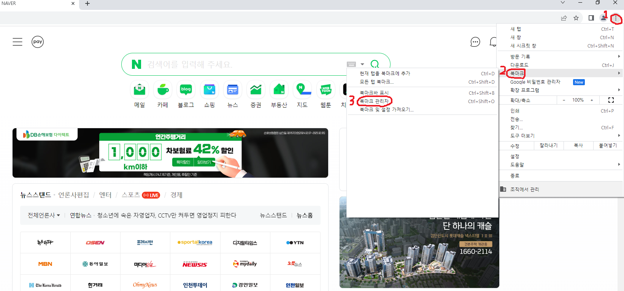Click the 뉴스홈 link
Screen dimensions: 624x291
[x=305, y=215]
